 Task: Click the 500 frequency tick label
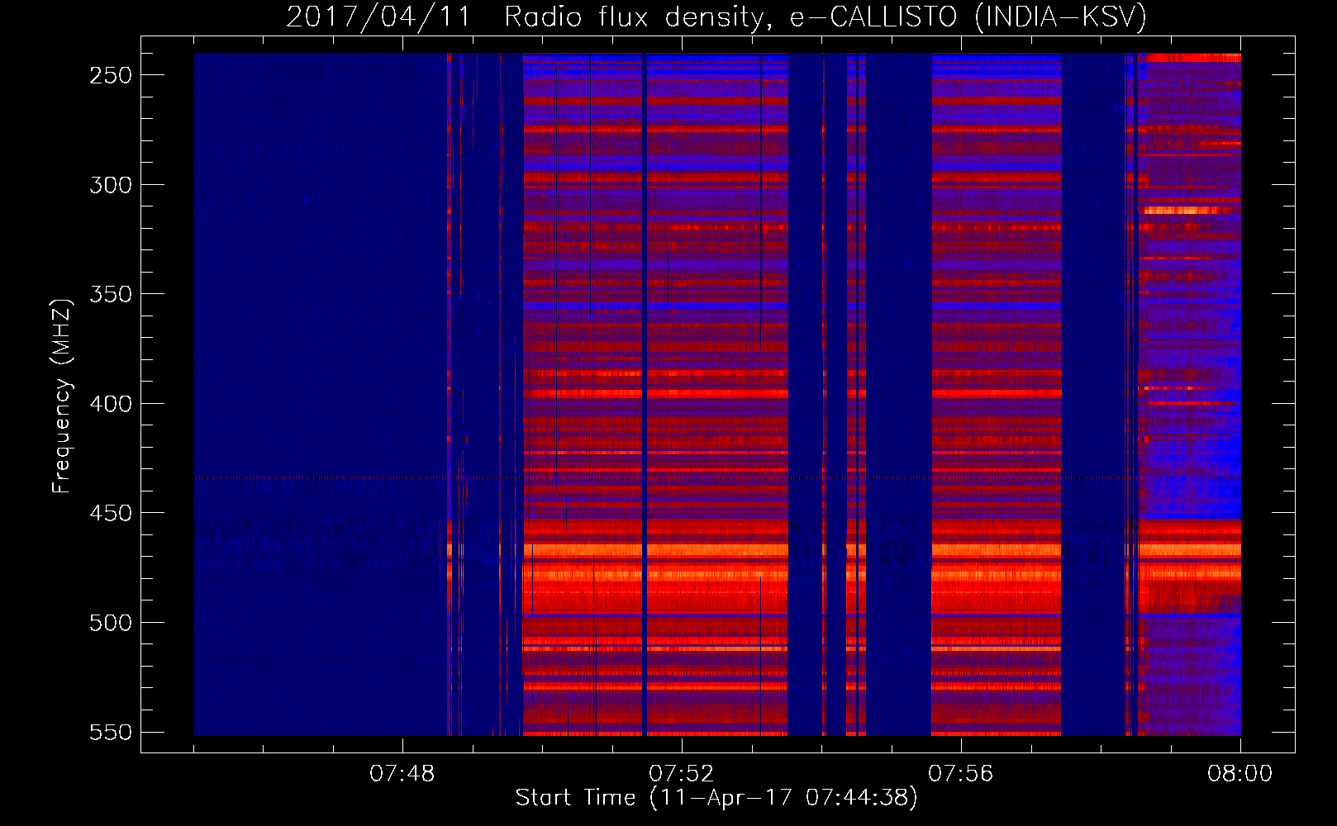tap(111, 623)
